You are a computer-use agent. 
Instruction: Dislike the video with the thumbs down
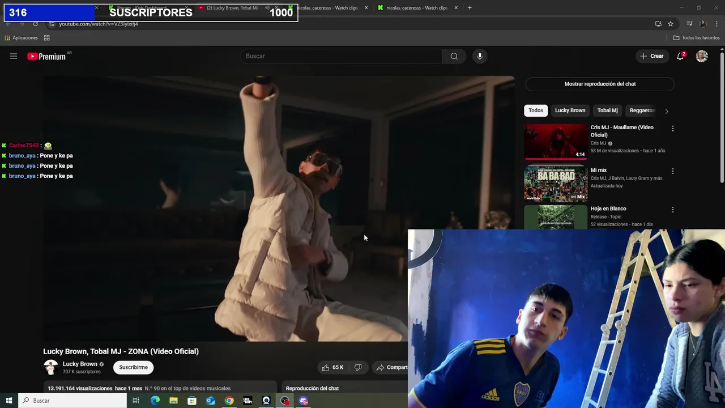click(x=358, y=368)
